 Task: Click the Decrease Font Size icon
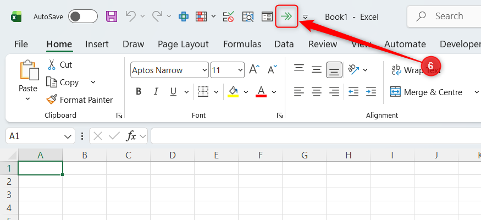[272, 70]
